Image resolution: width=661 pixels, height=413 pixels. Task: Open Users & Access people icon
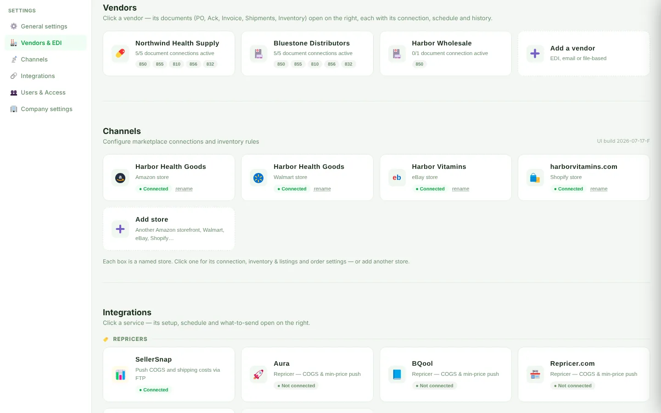coord(14,92)
